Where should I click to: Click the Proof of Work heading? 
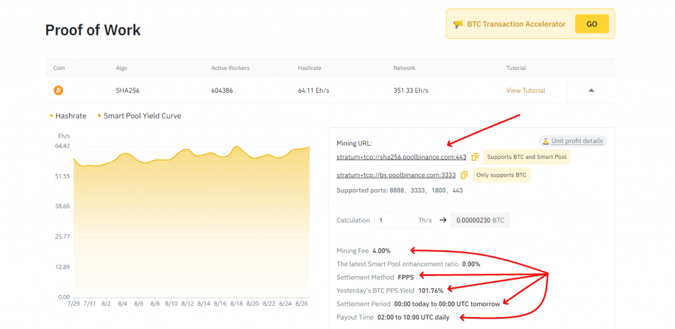click(93, 30)
